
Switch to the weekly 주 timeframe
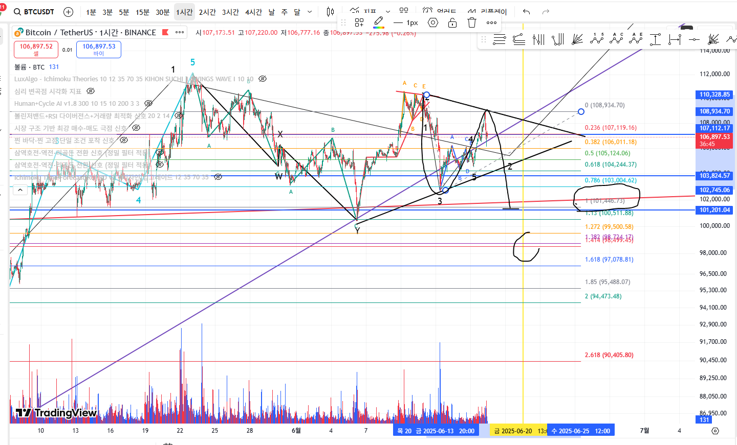284,12
